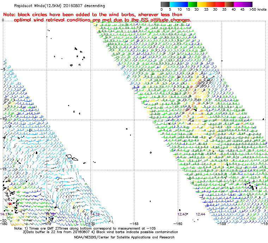Click the yellow 20–25 knots color bar segment
The image size is (268, 243).
point(202,4)
